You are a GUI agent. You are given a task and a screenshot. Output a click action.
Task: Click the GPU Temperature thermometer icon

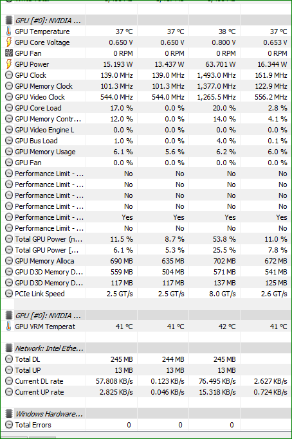[x=9, y=31]
